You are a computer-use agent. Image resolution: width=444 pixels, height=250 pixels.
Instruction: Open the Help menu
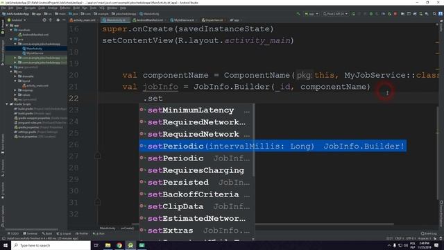click(123, 8)
